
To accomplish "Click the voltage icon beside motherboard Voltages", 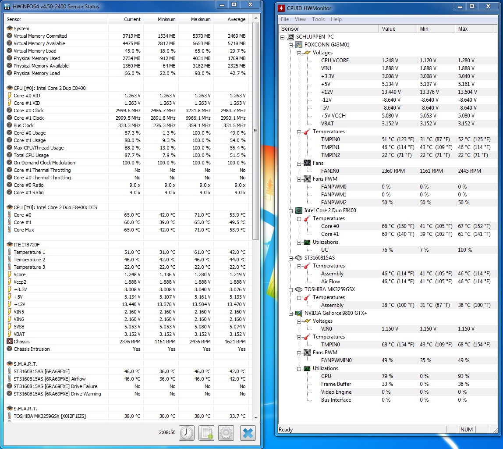I will [x=307, y=52].
